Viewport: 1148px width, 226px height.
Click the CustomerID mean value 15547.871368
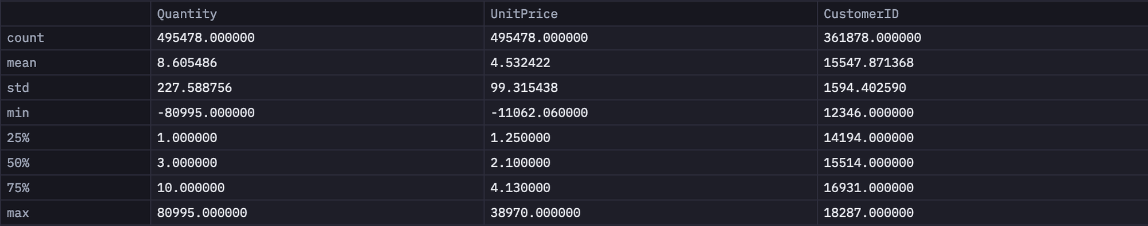pyautogui.click(x=868, y=63)
